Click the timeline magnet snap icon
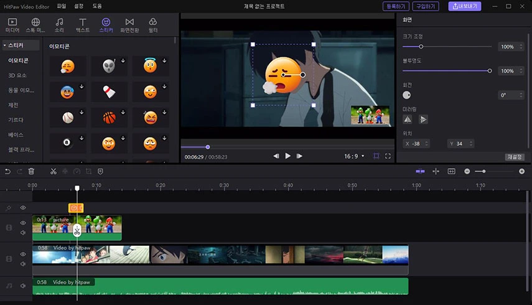 420,171
